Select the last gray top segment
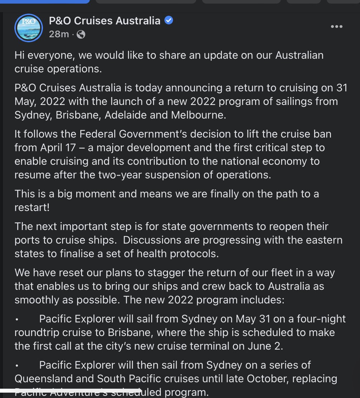 (x=343, y=1)
